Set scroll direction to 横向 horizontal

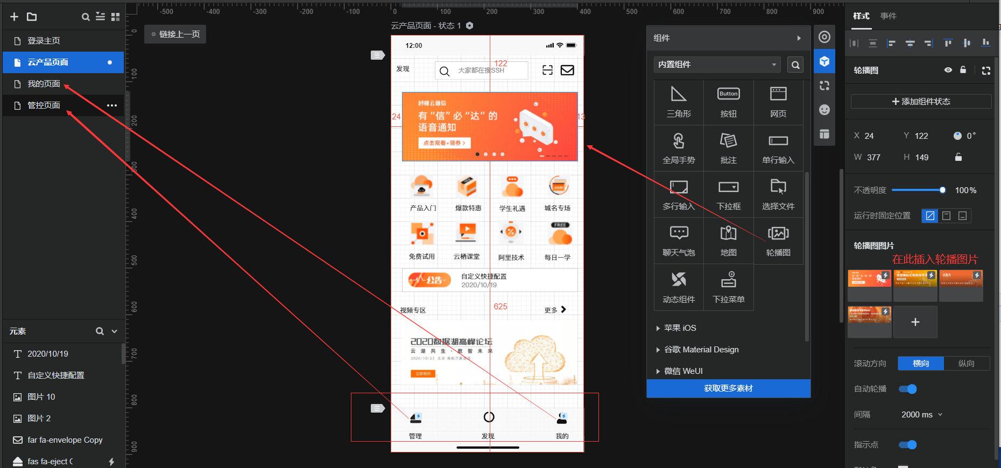click(921, 364)
